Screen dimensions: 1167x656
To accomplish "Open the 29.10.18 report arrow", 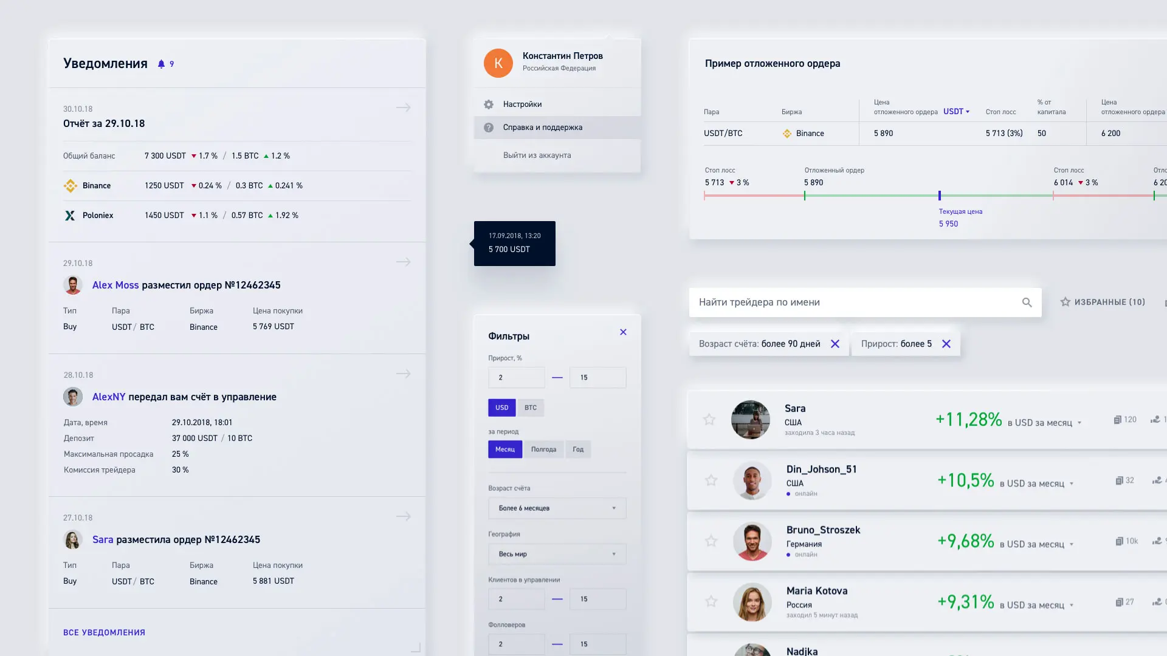I will coord(404,108).
